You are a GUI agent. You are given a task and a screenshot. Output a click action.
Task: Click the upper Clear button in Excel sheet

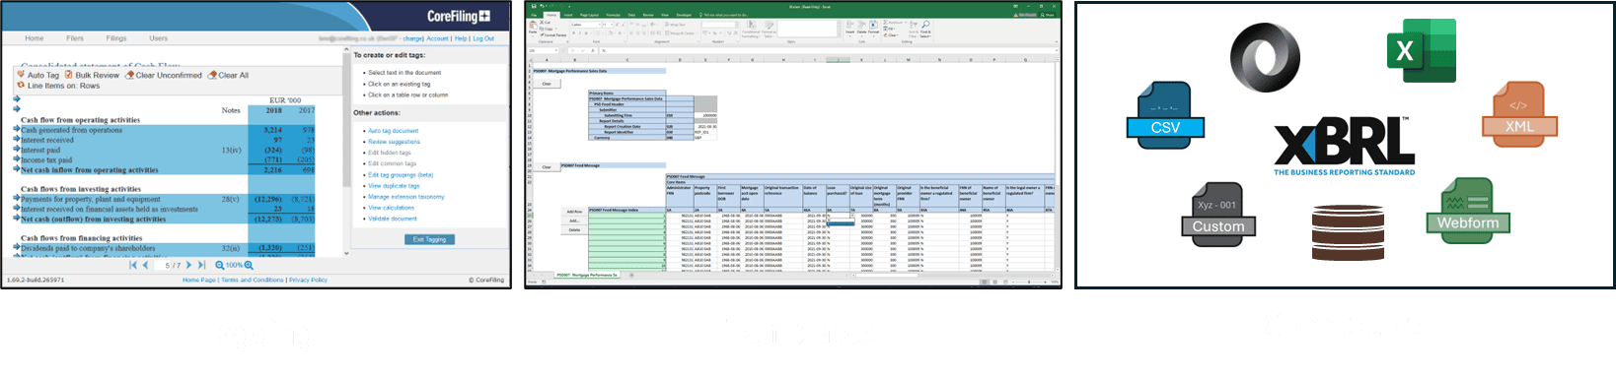point(547,84)
